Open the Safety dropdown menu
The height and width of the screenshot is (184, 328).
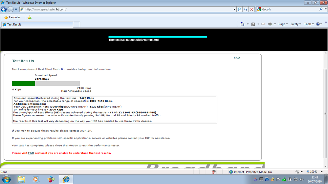pyautogui.click(x=296, y=24)
